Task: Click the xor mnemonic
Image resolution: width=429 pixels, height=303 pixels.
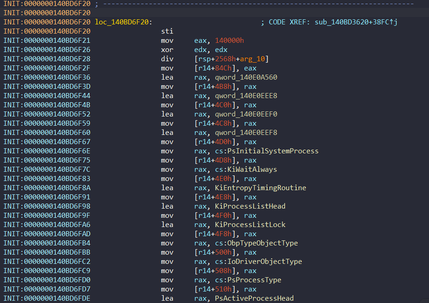Action: pos(167,50)
